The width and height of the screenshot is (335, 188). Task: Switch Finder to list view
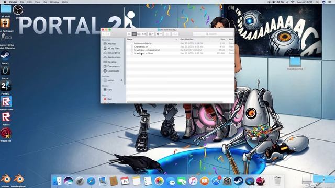click(134, 34)
